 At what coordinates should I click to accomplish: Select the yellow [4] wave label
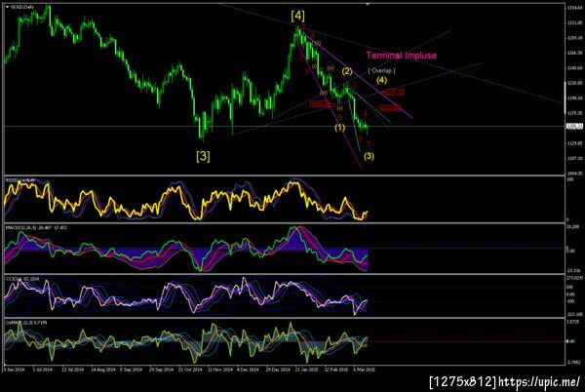[297, 16]
